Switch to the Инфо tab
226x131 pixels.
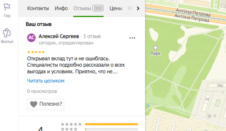(61, 8)
